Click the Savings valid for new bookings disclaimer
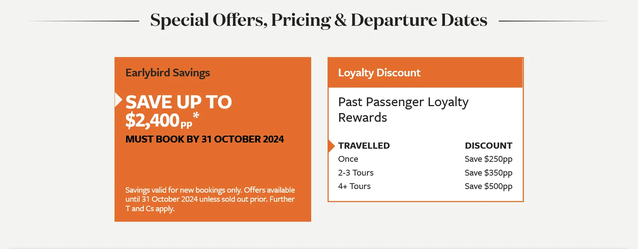 (210, 199)
